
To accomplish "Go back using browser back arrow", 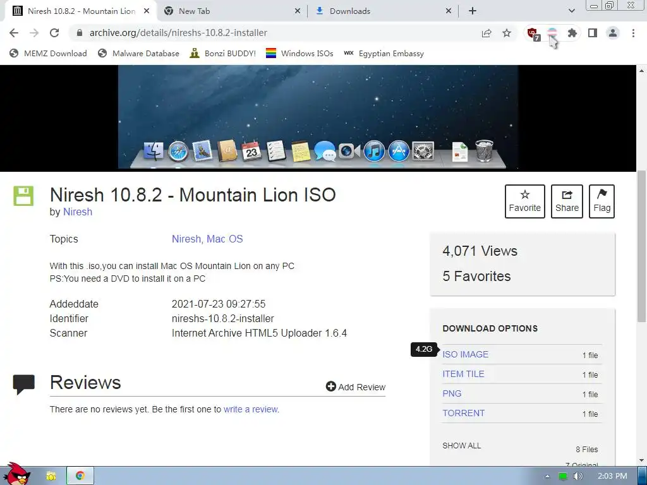I will pyautogui.click(x=14, y=33).
